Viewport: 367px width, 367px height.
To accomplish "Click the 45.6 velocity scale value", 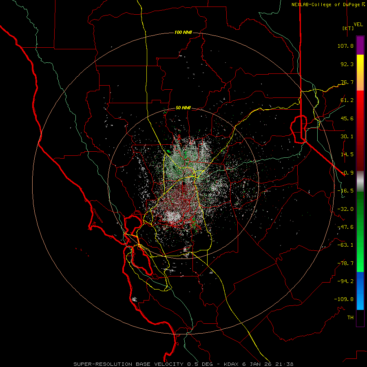I will (x=347, y=118).
